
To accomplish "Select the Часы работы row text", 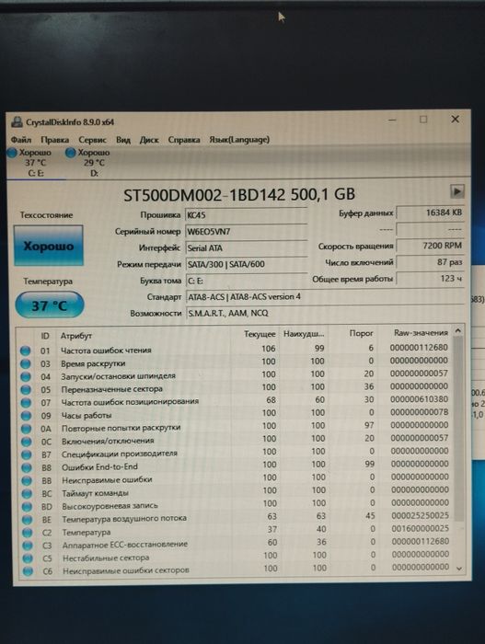I will (x=87, y=415).
